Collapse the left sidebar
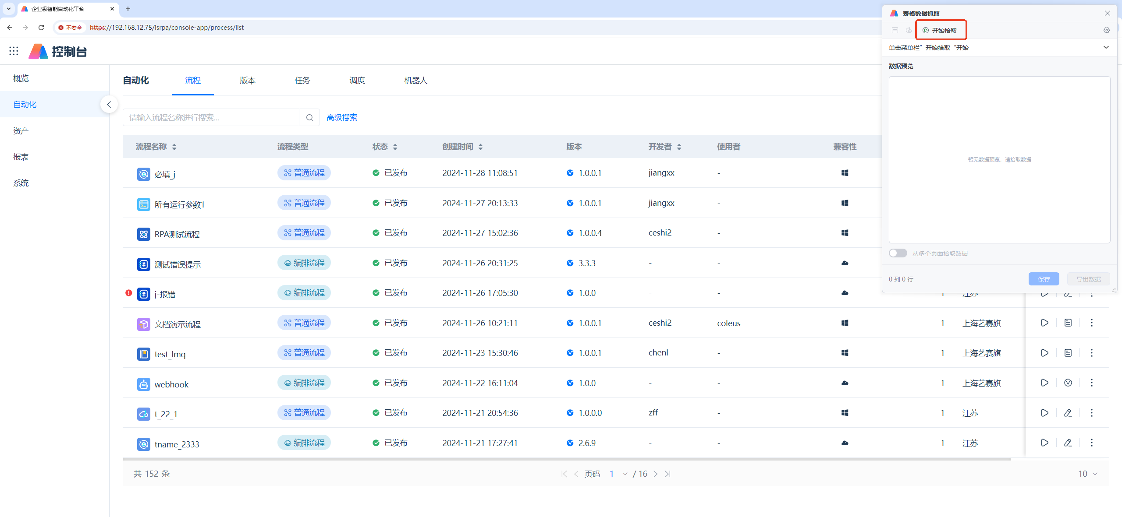This screenshot has height=517, width=1122. [x=109, y=104]
